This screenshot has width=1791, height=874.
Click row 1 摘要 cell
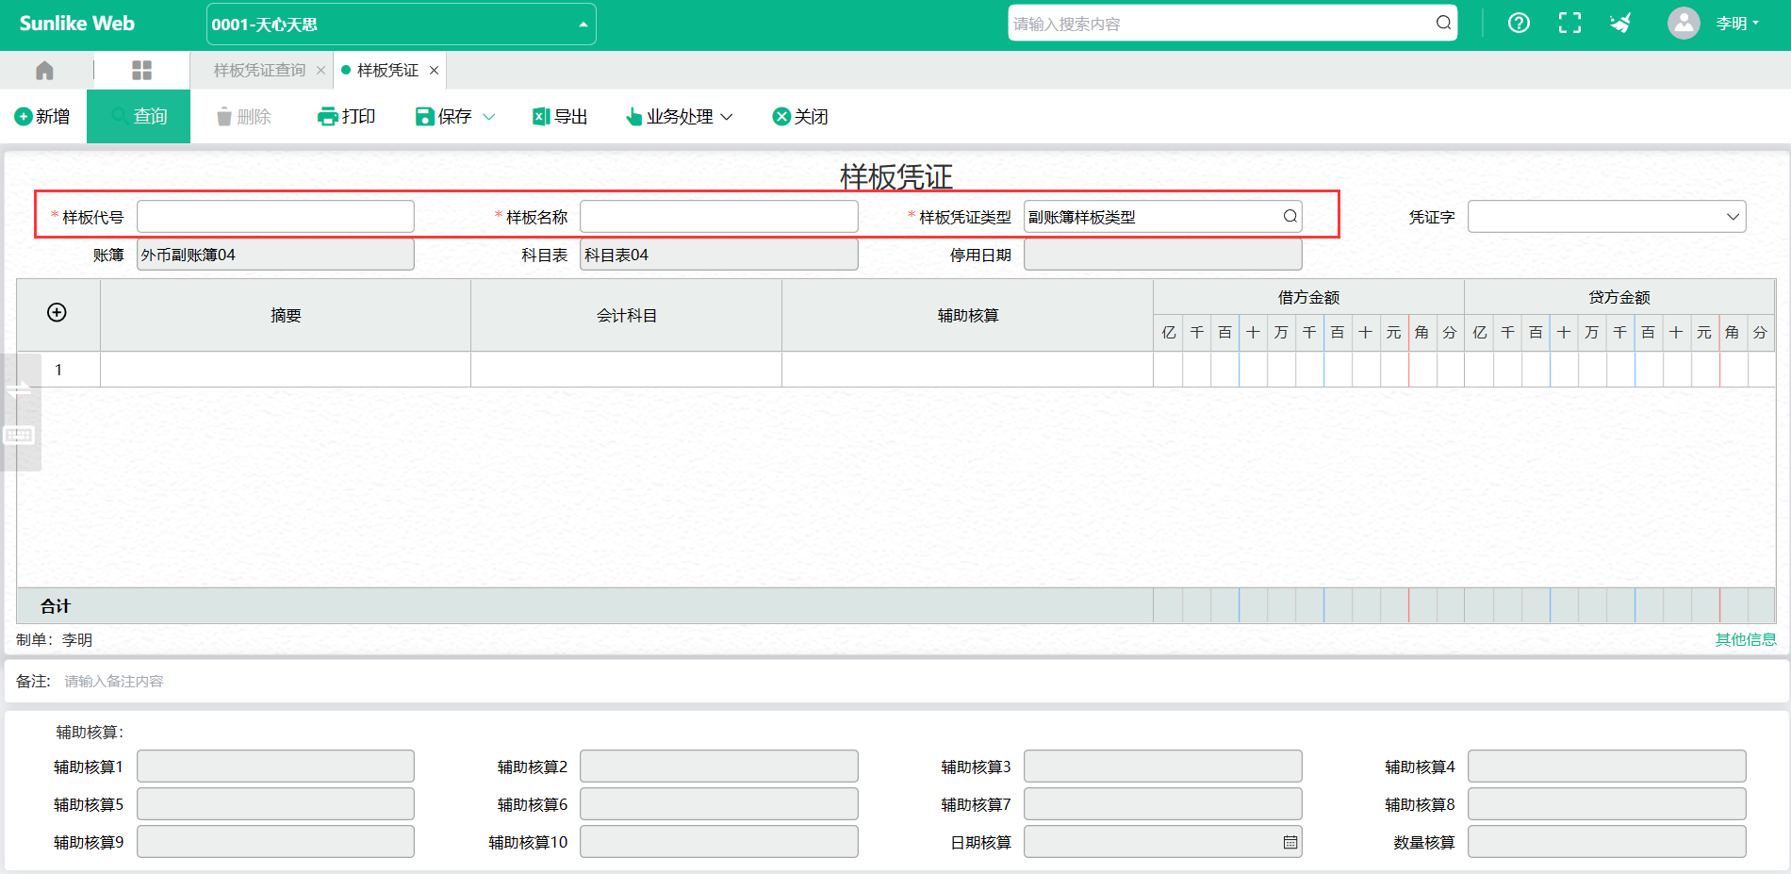286,370
